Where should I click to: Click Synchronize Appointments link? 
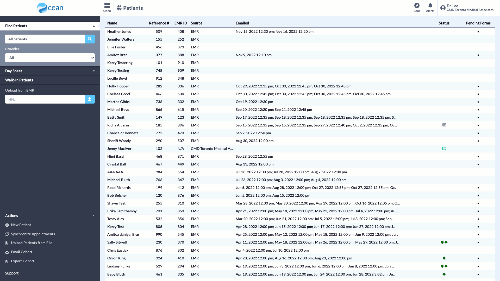[x=33, y=234]
